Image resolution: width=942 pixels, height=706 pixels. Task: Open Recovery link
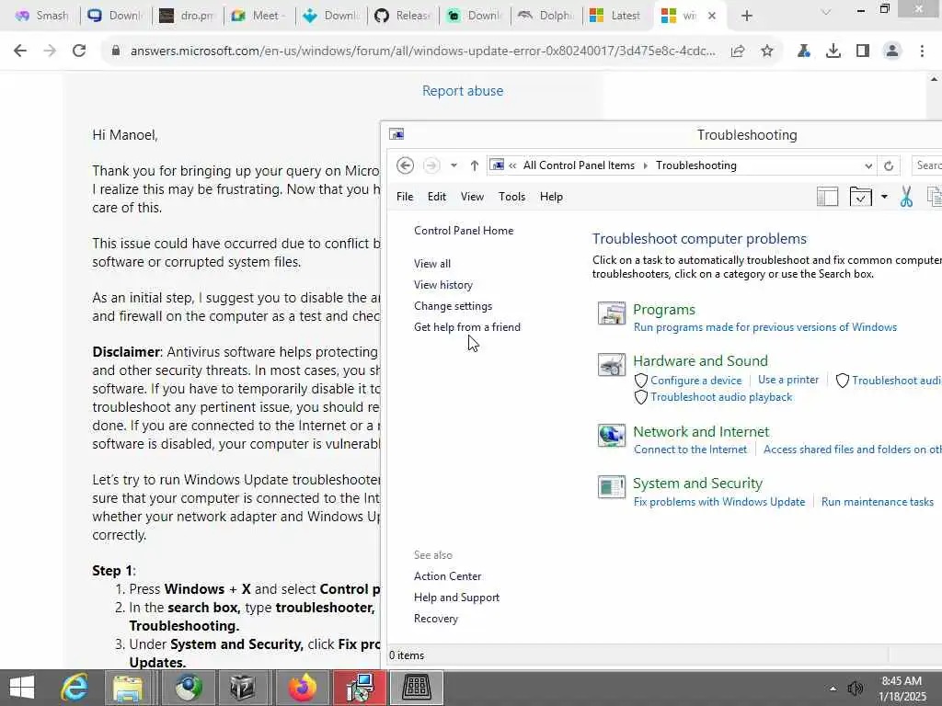point(435,619)
